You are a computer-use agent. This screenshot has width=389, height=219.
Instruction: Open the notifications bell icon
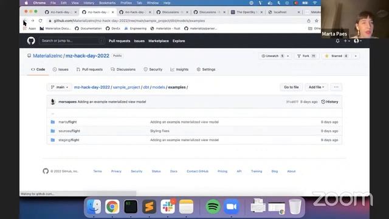click(337, 41)
